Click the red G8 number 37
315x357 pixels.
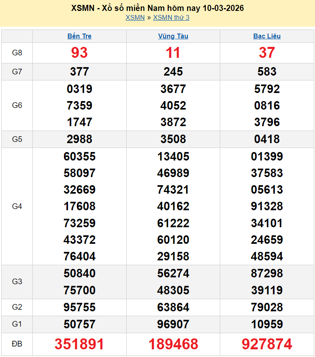click(267, 53)
